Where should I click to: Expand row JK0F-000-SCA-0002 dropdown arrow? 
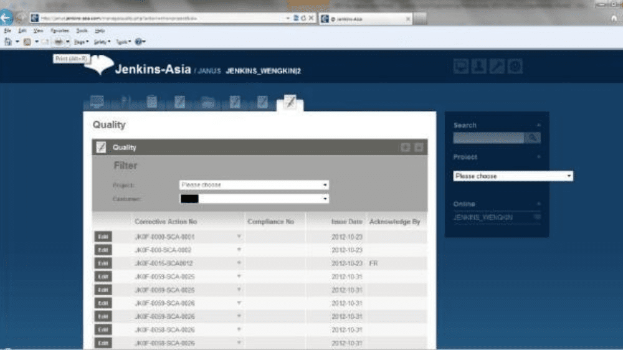[x=239, y=250]
